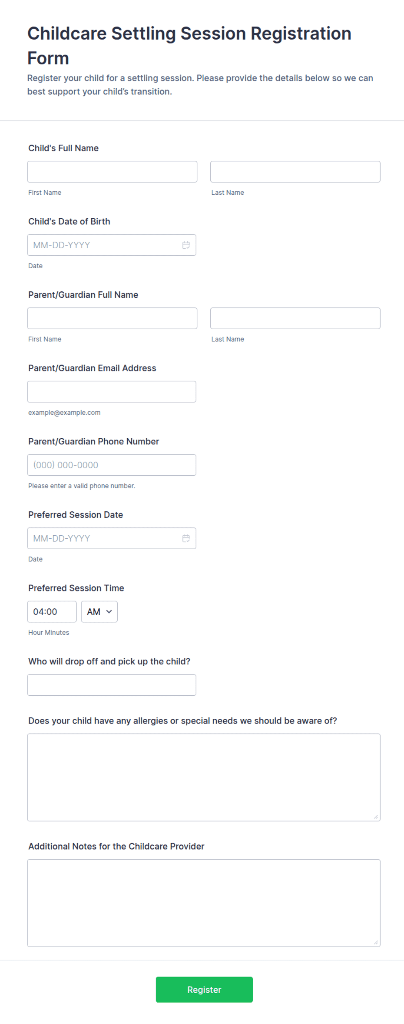Click the Register button
404x1024 pixels.
(x=204, y=990)
